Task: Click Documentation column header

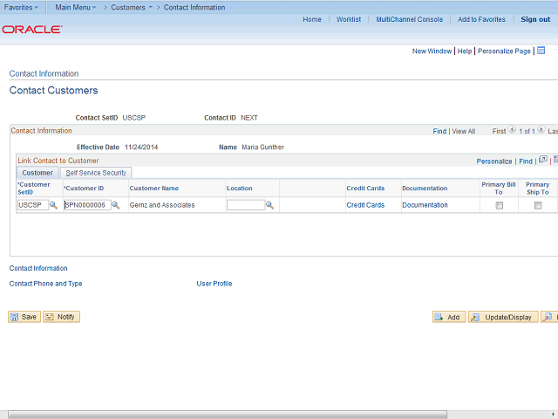Action: [425, 189]
